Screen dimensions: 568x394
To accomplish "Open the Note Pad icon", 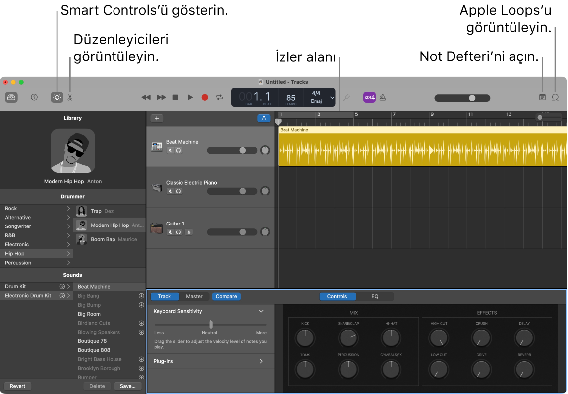I will [541, 97].
